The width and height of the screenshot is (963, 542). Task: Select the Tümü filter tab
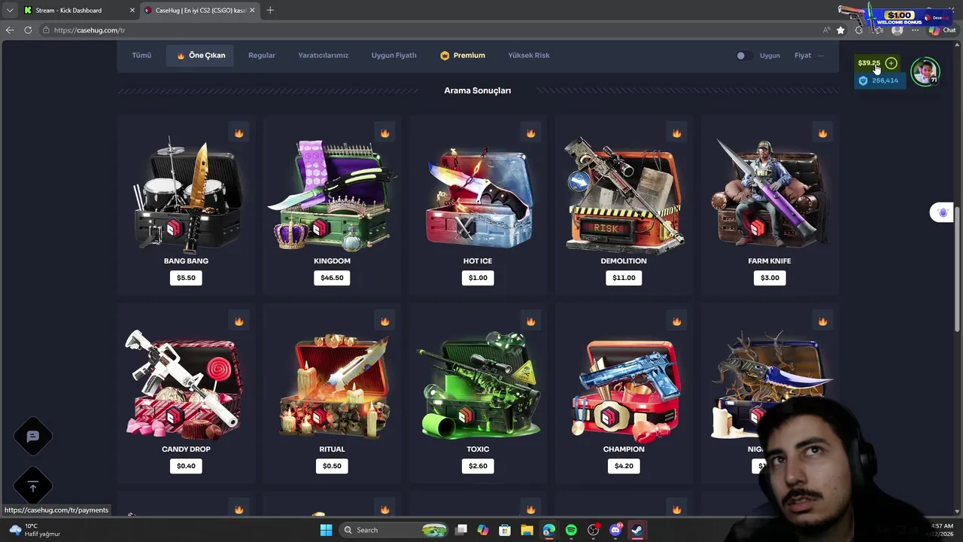coord(141,56)
